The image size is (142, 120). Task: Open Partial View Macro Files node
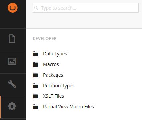coord(68,107)
